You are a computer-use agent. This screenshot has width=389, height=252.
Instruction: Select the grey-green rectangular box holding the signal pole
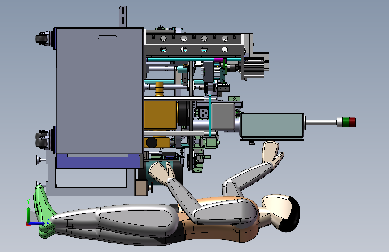[272, 126]
